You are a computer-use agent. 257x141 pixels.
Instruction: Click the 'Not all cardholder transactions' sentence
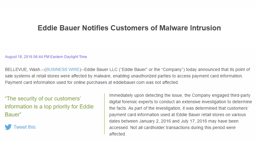(172, 131)
